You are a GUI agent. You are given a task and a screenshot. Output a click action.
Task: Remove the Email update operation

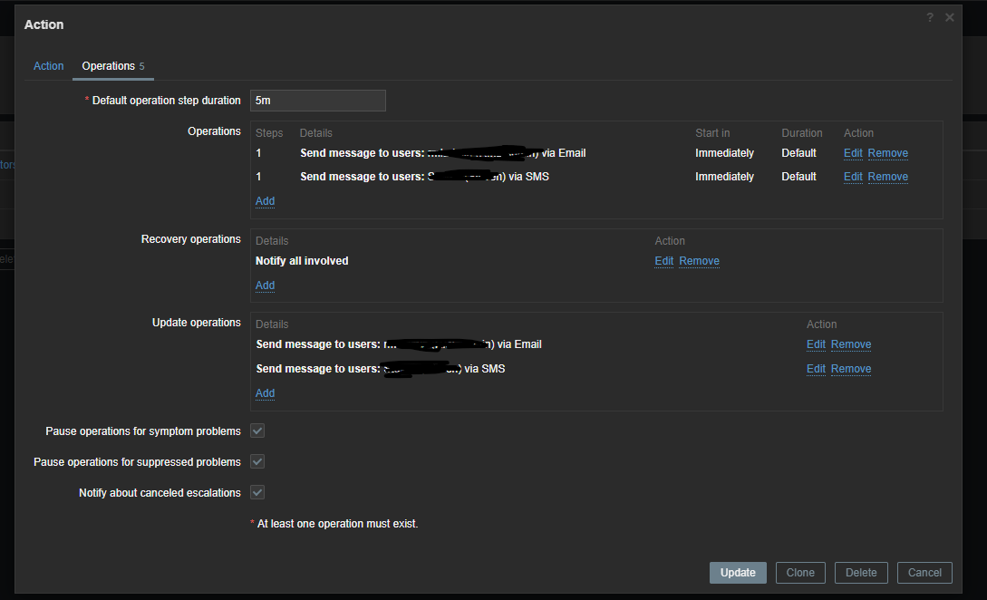[x=851, y=344]
